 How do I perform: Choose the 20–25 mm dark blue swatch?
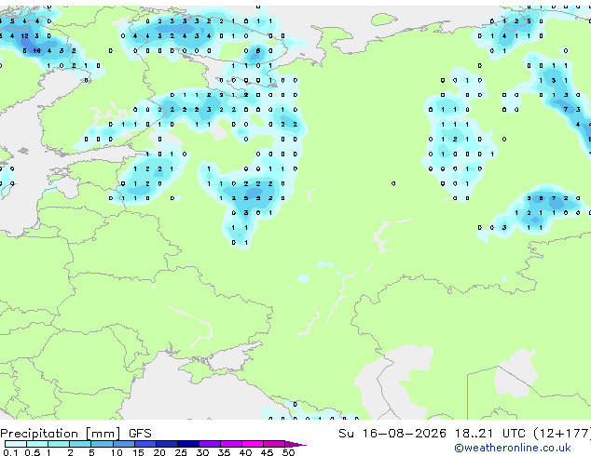pyautogui.click(x=166, y=444)
